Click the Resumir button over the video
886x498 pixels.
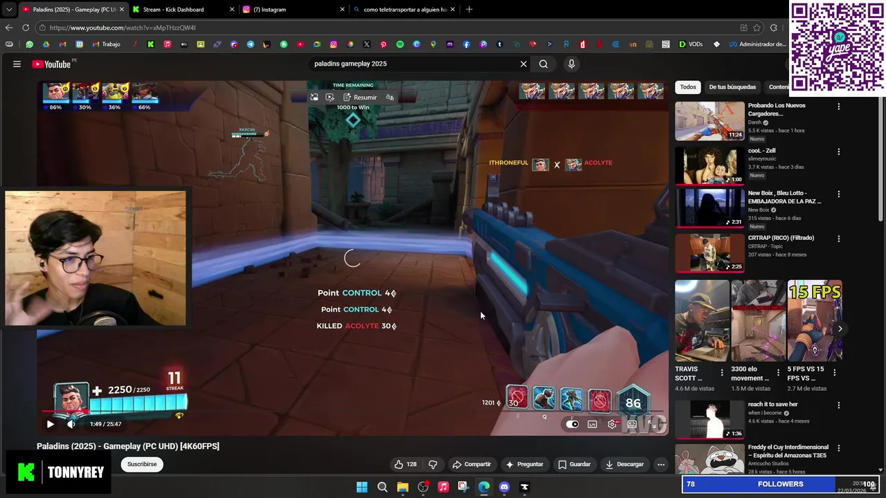pos(360,98)
